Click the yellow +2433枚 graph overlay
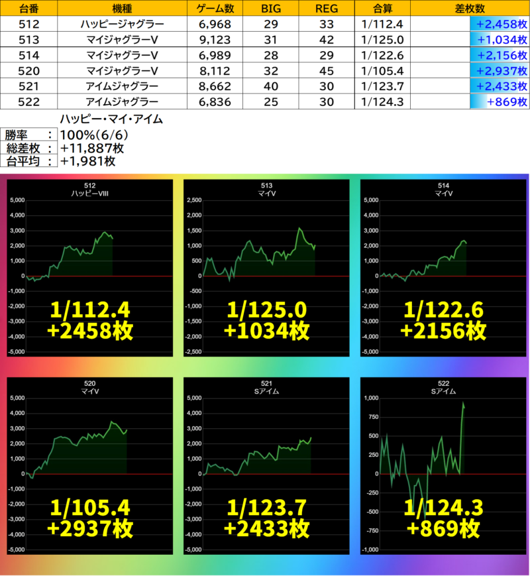The height and width of the screenshot is (576, 530). click(x=266, y=529)
